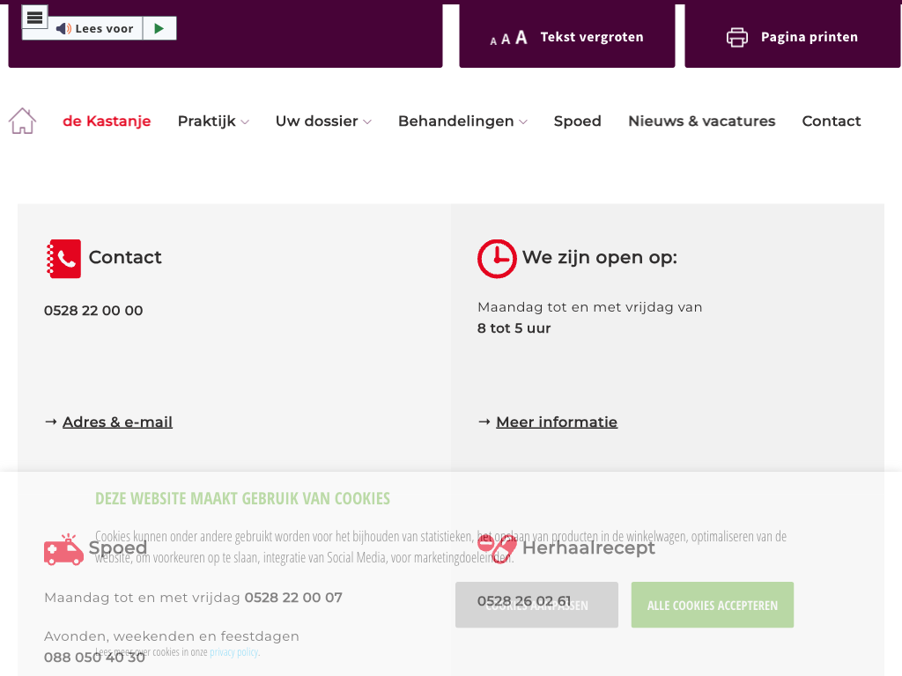The image size is (902, 676).
Task: Click the red phone book Contact icon
Action: click(63, 259)
